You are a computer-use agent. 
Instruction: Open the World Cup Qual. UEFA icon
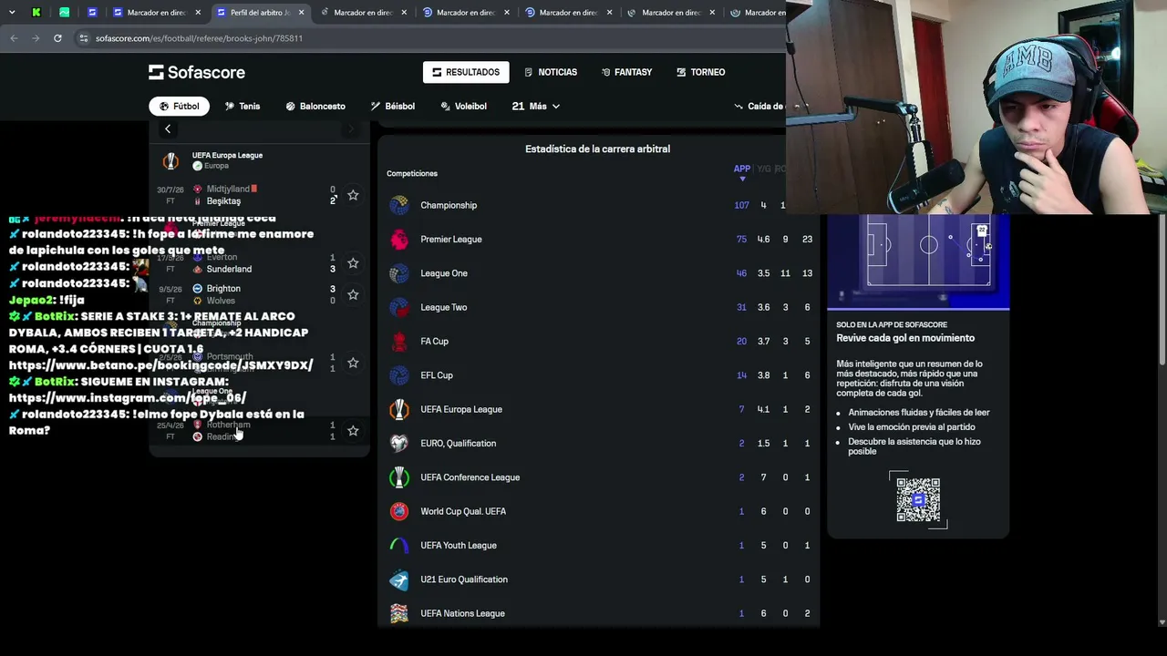[x=399, y=511]
